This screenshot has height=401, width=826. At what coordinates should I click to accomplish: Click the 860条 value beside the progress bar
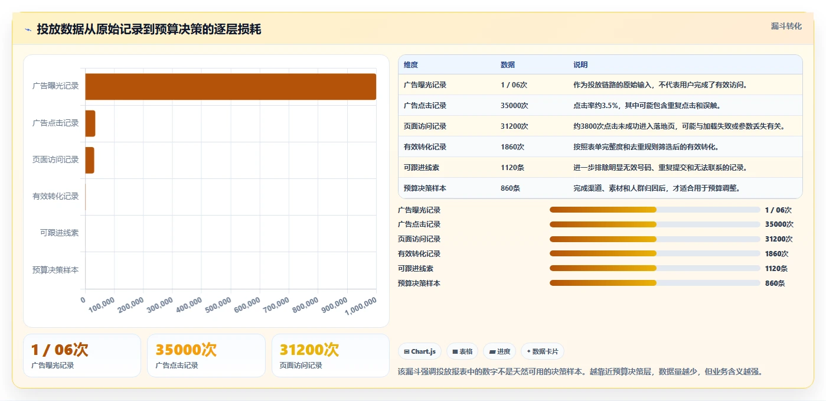click(775, 283)
